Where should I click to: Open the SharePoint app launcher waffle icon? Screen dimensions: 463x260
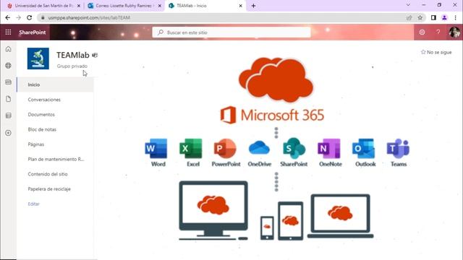pos(8,32)
